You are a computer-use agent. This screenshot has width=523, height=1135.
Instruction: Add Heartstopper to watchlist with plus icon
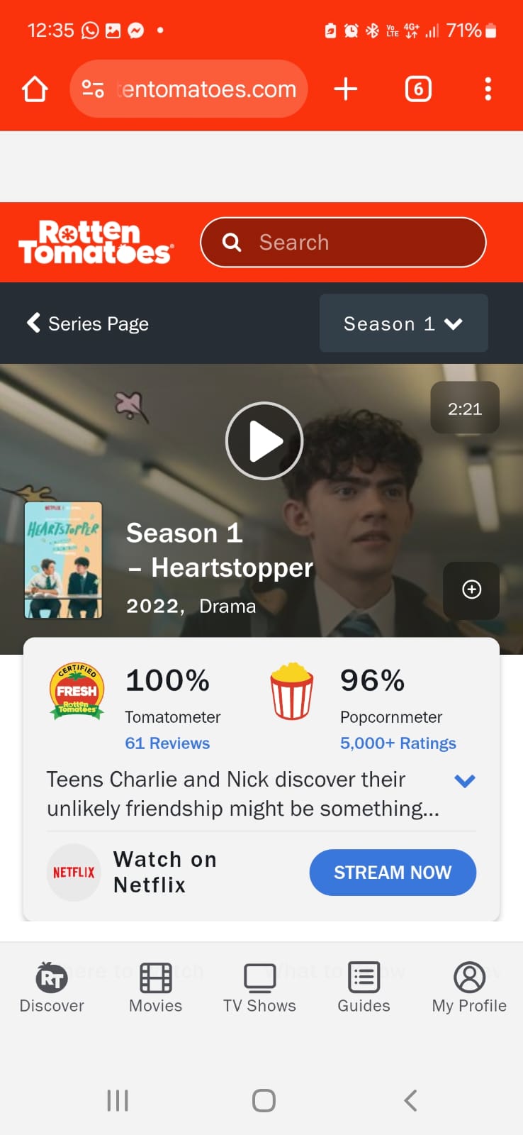(x=471, y=589)
